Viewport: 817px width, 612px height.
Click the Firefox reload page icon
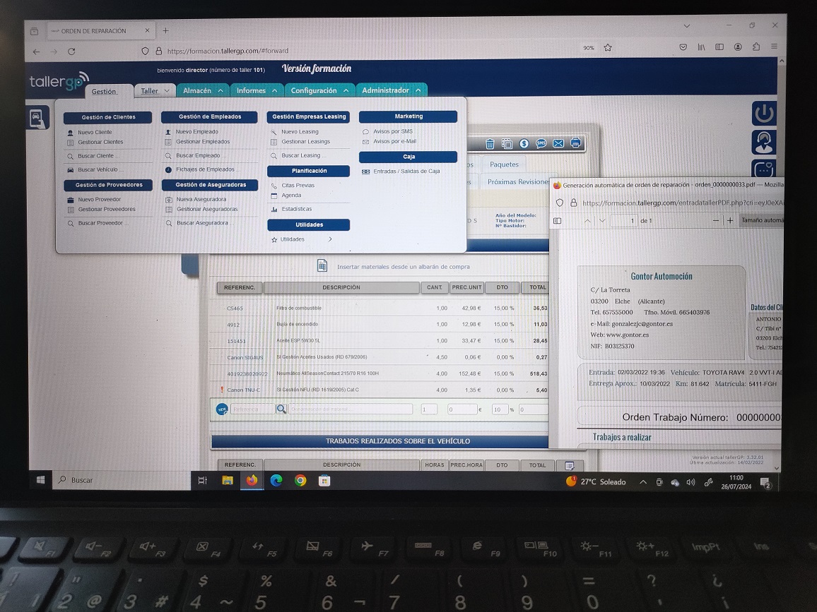tap(71, 52)
